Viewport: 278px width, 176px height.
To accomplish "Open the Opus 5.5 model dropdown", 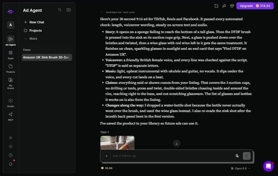I will tap(240, 168).
